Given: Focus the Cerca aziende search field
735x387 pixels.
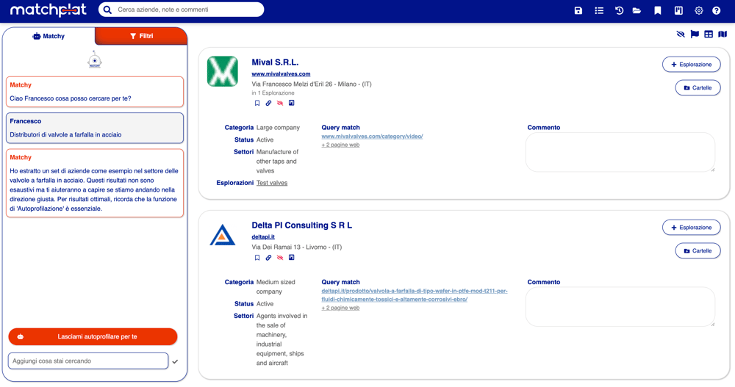Looking at the screenshot, I should click(x=182, y=10).
